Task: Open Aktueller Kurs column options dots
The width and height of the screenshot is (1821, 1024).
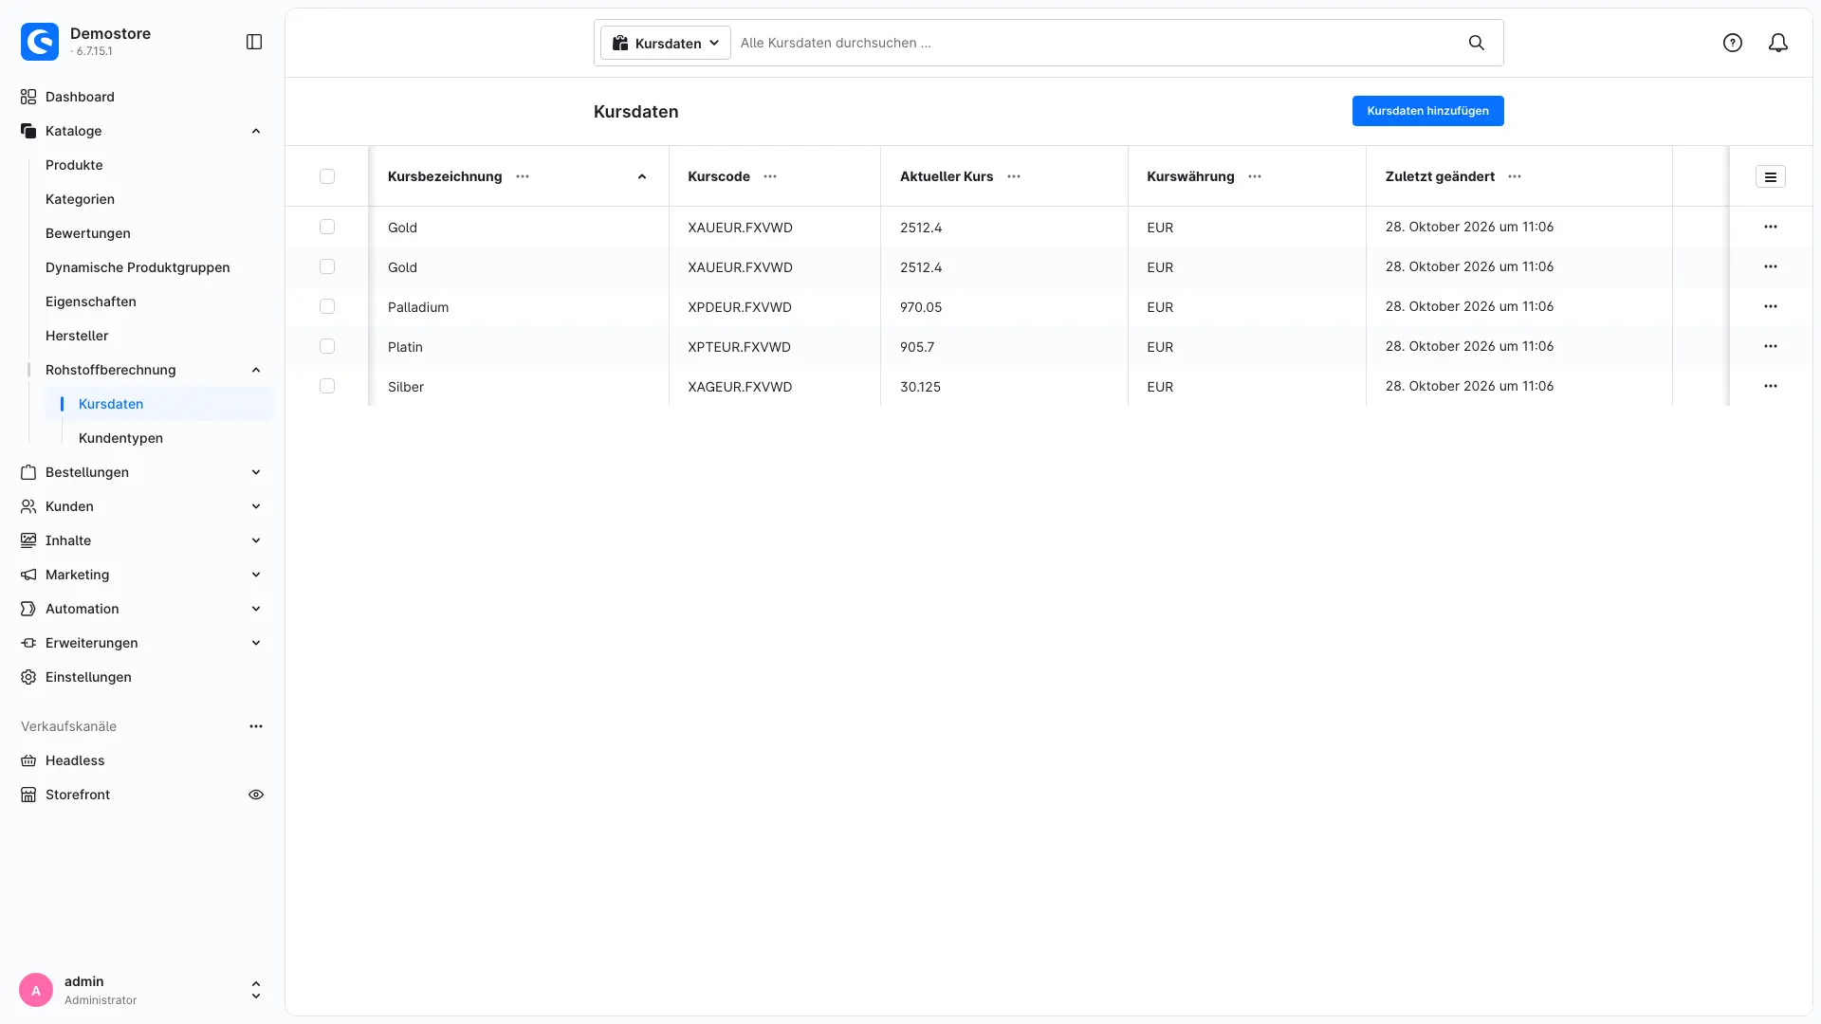Action: click(x=1014, y=176)
